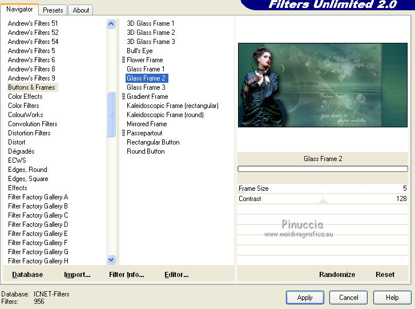Viewport: 415px width, 309px height.
Task: Select Andrew's Filters 52 category
Action: coord(33,33)
